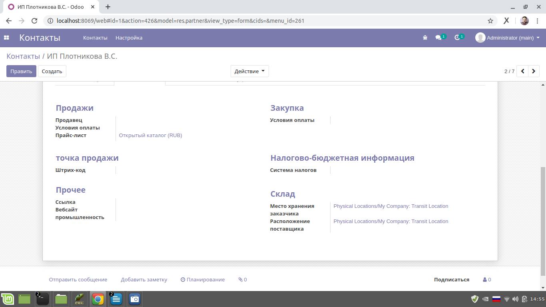Click the Править button
Screen dimensions: 546x307
point(21,71)
